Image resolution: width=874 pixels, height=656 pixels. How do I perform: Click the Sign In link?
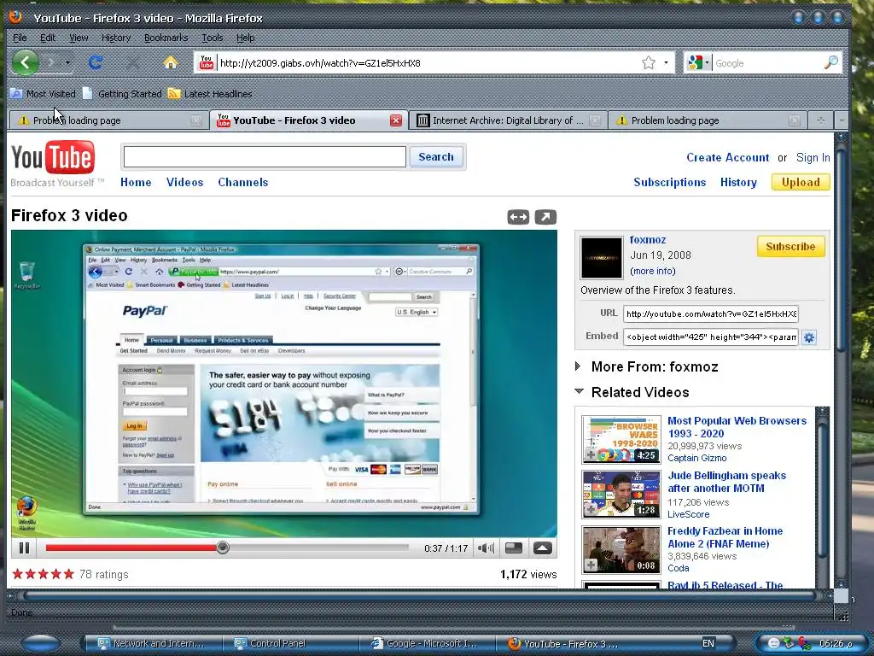813,157
